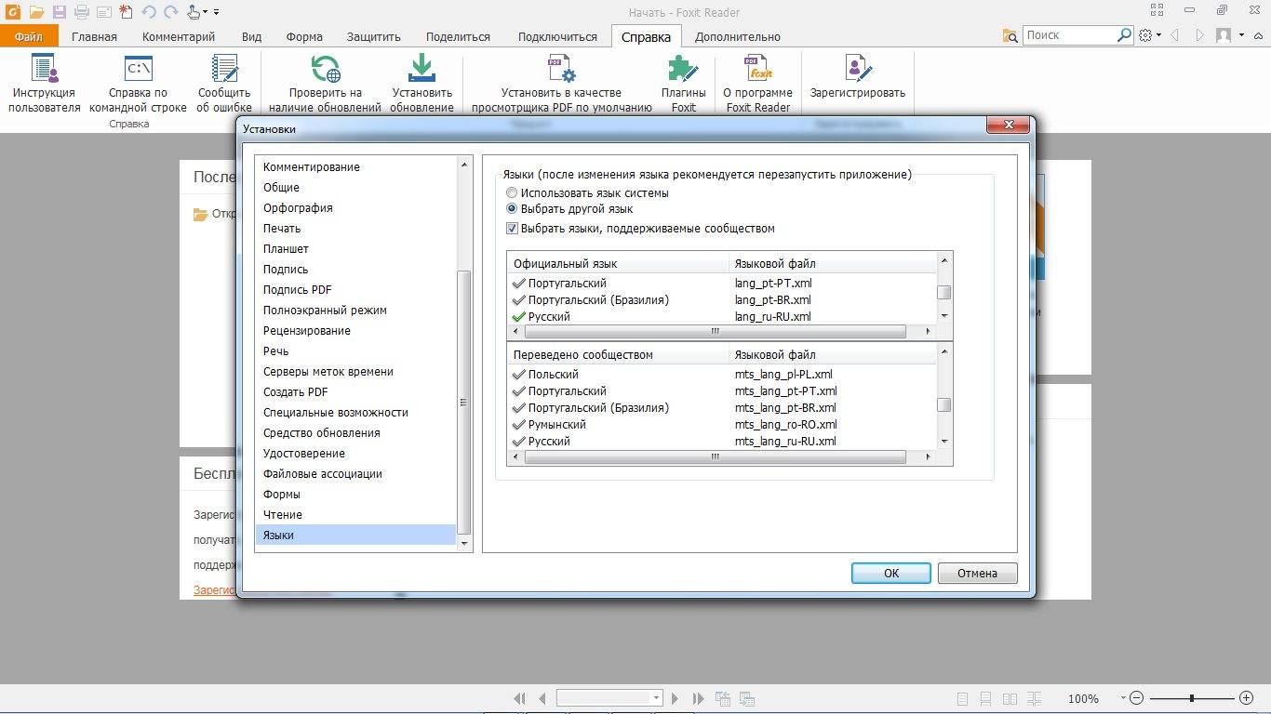Select 'Полноэкранный режим' in the settings list
Screen dimensions: 1271x714
(356, 311)
